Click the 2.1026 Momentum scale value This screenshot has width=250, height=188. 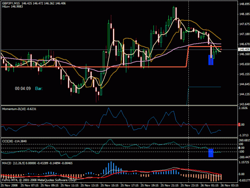pyautogui.click(x=244, y=108)
